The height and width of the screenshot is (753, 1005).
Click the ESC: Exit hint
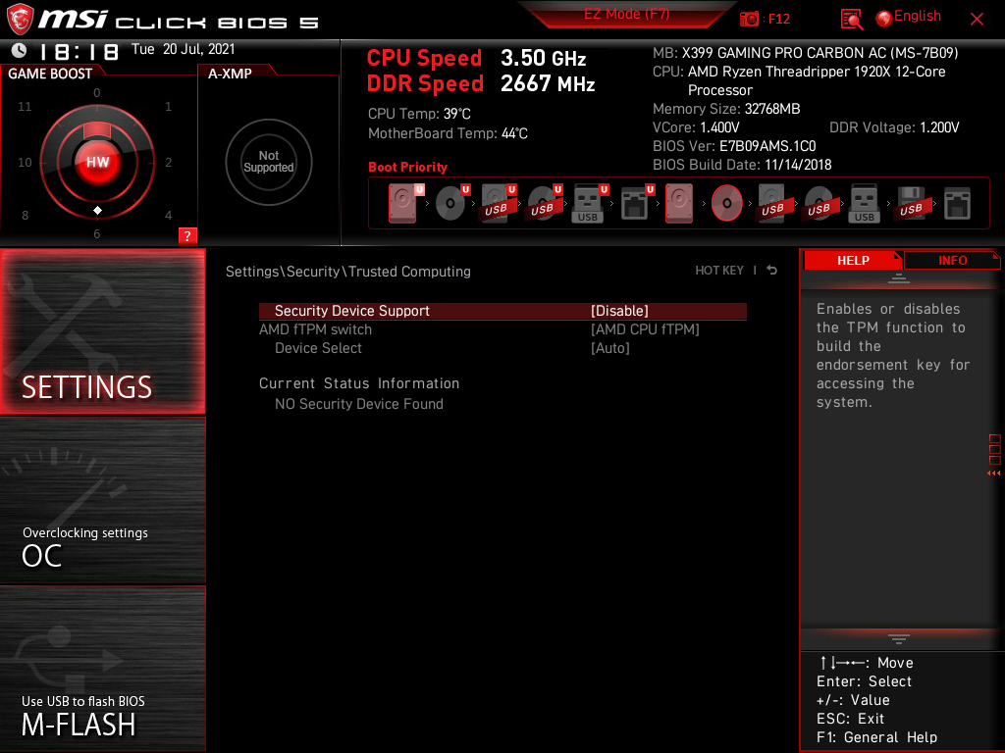click(851, 719)
